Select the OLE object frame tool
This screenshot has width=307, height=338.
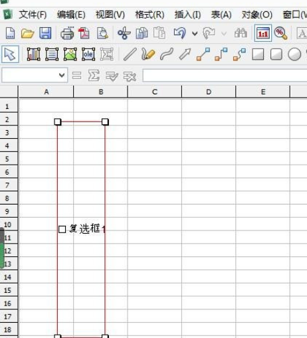88,54
